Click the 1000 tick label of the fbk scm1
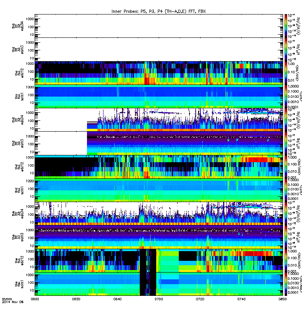The width and height of the screenshot is (302, 322). [x=30, y=275]
